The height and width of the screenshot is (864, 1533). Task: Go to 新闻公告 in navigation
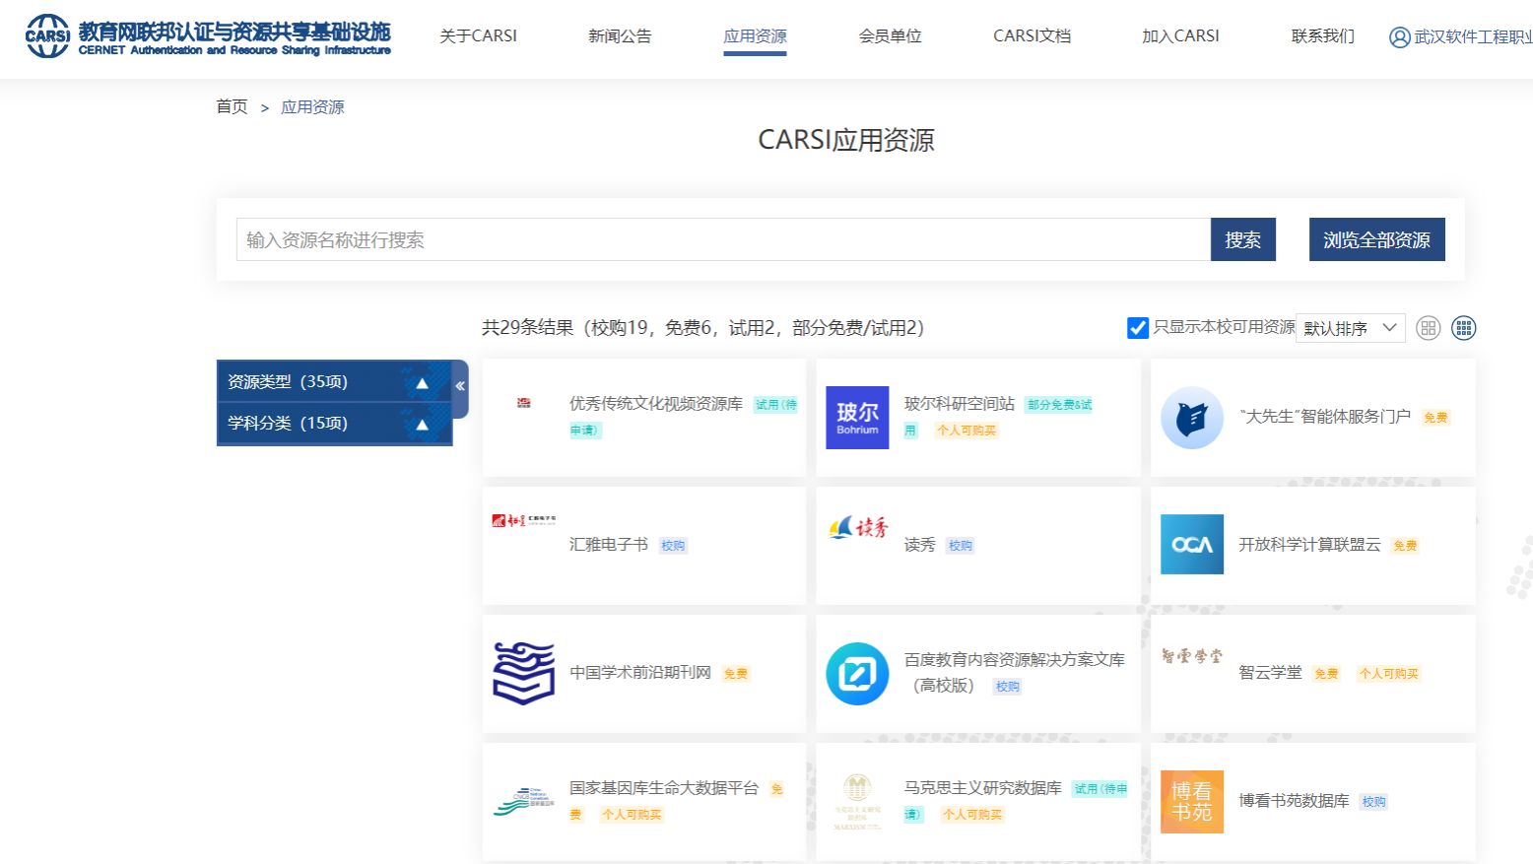[x=620, y=36]
